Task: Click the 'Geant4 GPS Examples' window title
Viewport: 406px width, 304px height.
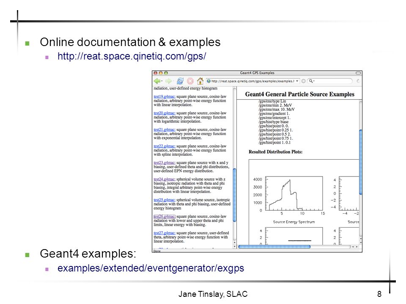Action: [257, 73]
